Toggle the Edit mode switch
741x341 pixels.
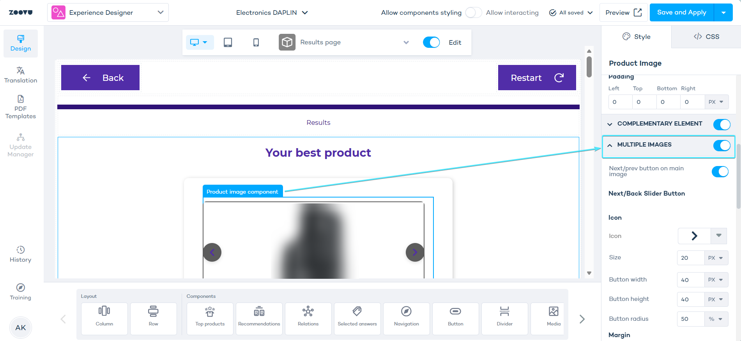tap(431, 42)
